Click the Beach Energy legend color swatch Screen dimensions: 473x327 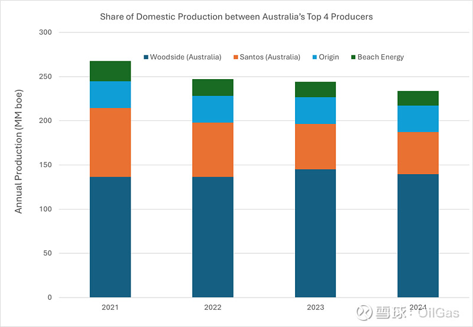pyautogui.click(x=354, y=57)
